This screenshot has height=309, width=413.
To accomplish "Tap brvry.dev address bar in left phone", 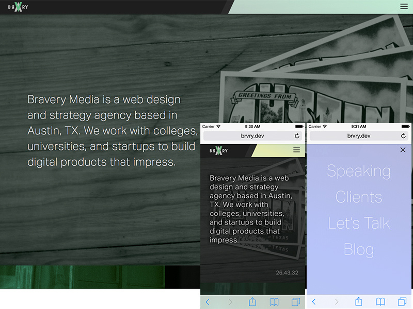I will coord(252,136).
